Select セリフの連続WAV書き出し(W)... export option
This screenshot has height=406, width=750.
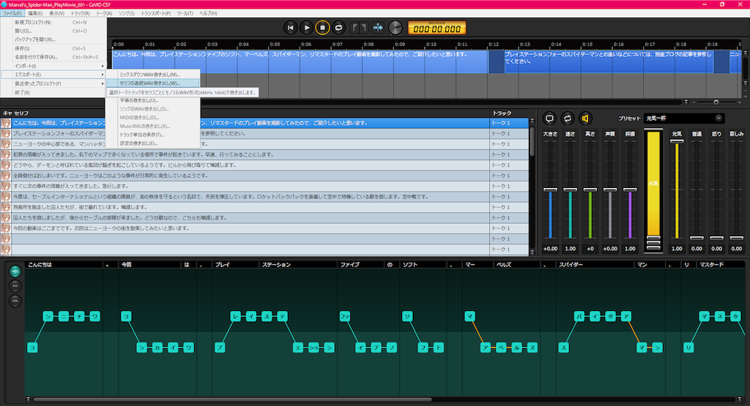[x=152, y=83]
